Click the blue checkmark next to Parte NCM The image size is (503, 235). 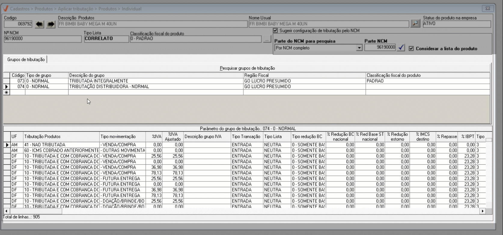coord(401,47)
